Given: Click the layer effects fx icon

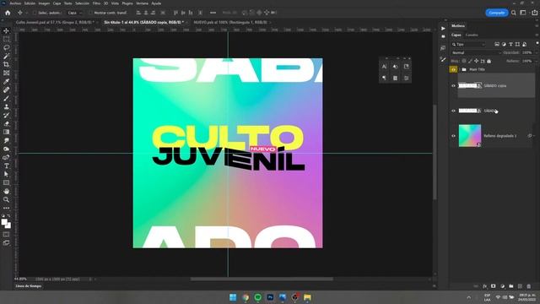Looking at the screenshot, I should (484, 286).
